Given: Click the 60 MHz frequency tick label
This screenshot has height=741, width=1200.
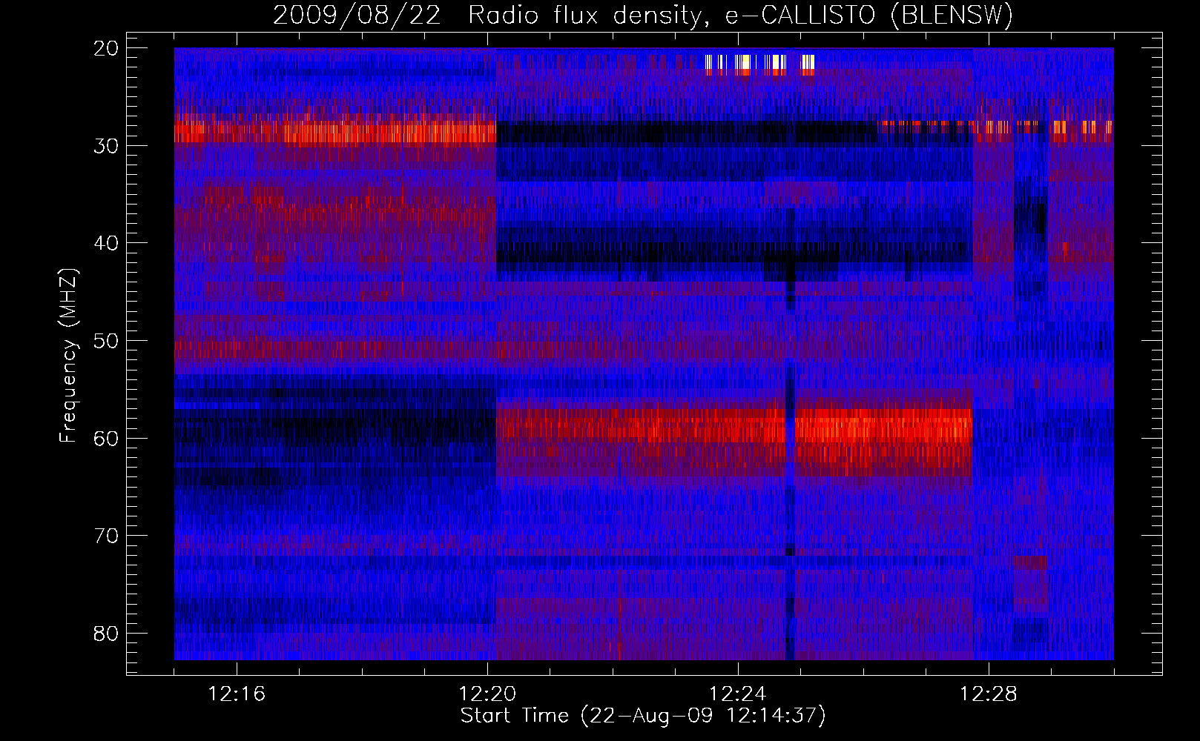Looking at the screenshot, I should point(106,438).
